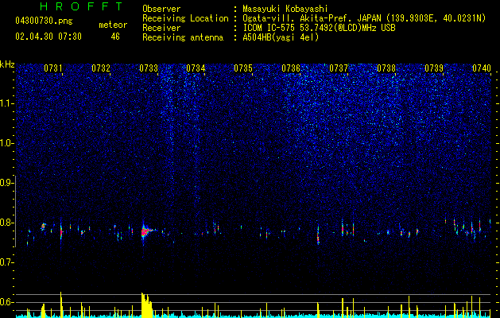This screenshot has width=500, height=318.
Task: Click the 0.6 kHz axis label
Action: coord(6,302)
